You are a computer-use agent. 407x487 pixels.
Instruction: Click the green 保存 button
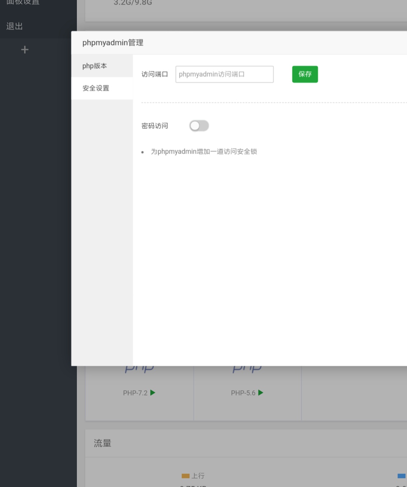point(305,74)
